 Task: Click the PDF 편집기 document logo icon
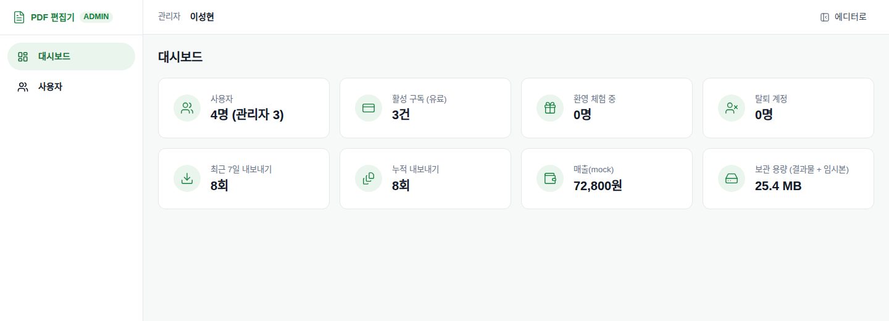point(19,17)
